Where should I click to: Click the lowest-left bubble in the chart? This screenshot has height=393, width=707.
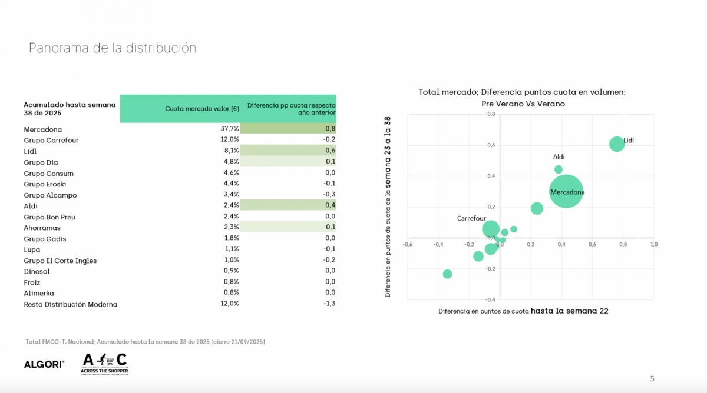pyautogui.click(x=447, y=274)
